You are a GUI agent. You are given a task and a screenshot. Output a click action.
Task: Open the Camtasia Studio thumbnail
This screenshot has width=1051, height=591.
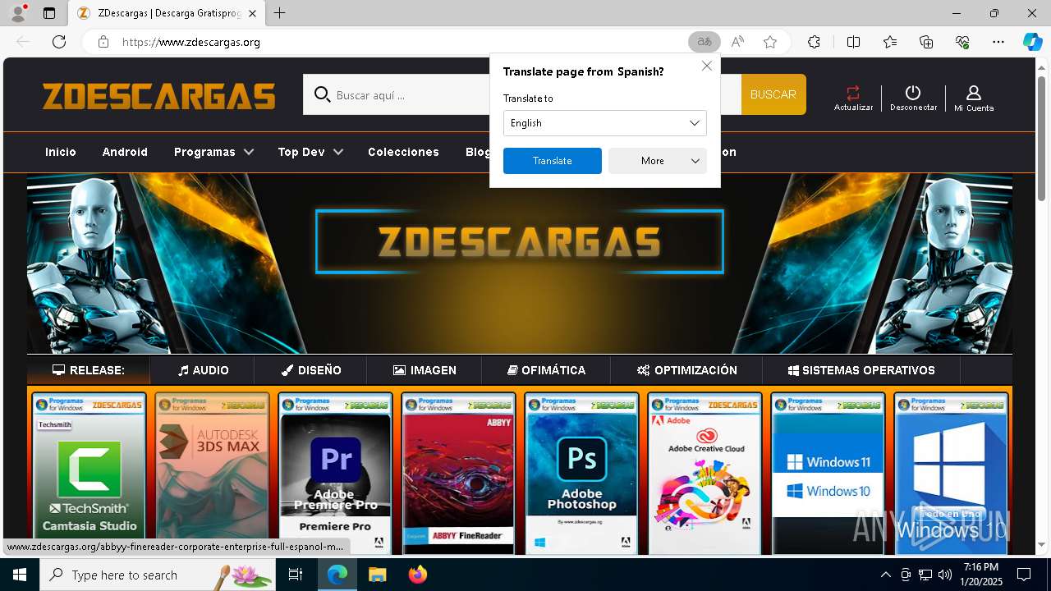pos(89,474)
